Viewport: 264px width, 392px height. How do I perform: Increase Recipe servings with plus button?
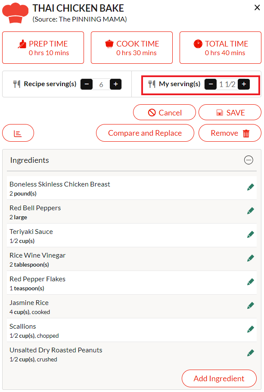115,84
